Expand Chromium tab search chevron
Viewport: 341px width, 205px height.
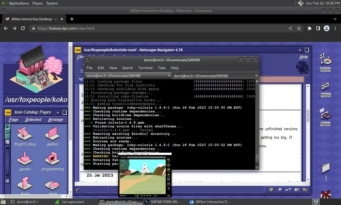[335, 19]
